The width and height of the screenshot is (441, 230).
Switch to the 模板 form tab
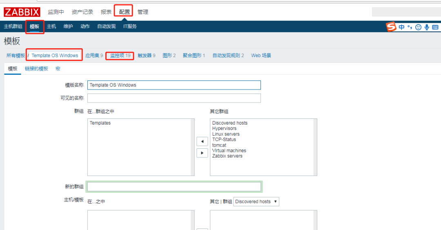coord(13,68)
